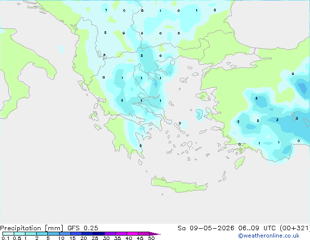The image size is (310, 240).
Task: Pick the 1–2 mm legend color swatch
Action: pyautogui.click(x=31, y=234)
